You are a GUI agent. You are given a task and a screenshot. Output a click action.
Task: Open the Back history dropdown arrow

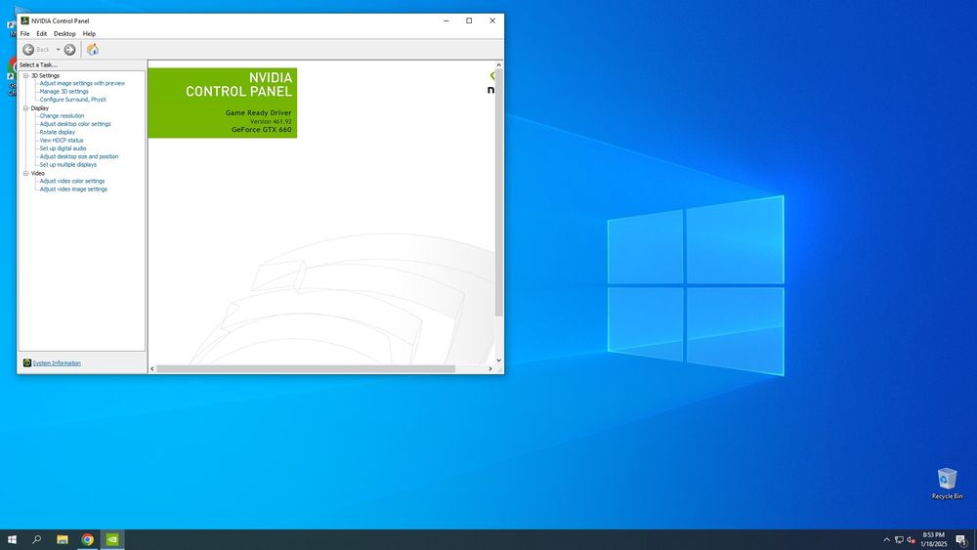pyautogui.click(x=58, y=49)
